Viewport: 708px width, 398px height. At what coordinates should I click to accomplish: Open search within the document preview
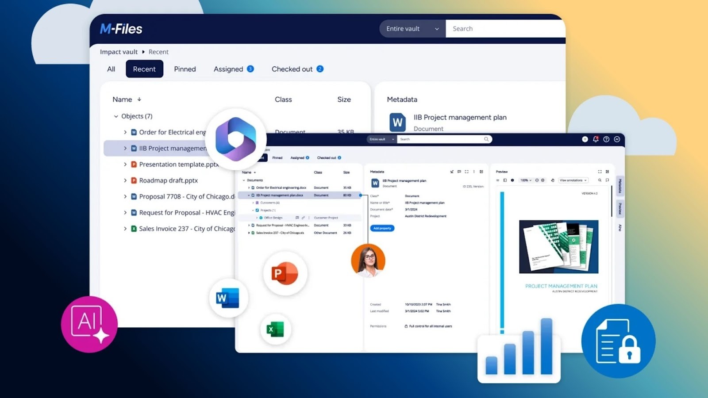[x=600, y=180]
